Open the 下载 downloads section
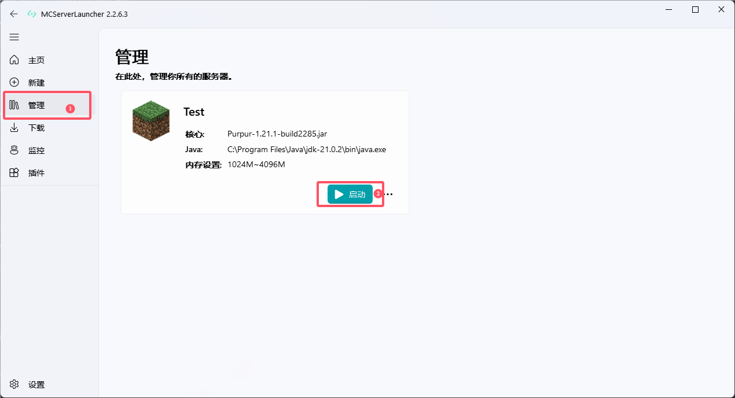 (x=49, y=128)
